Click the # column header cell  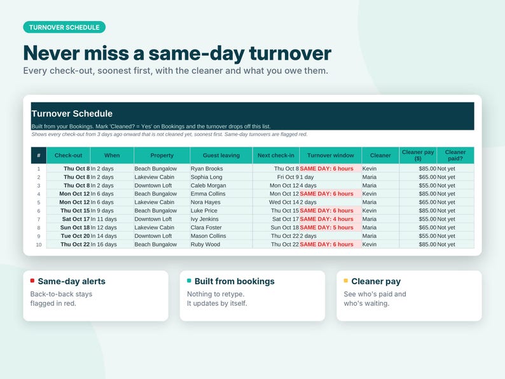click(x=39, y=155)
